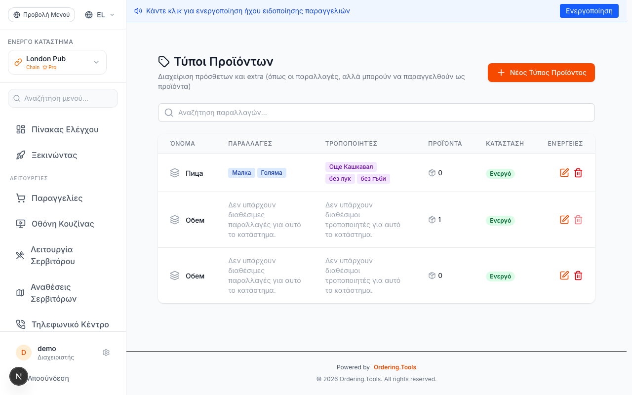Click the Пица name cell
The width and height of the screenshot is (632, 395).
point(194,173)
